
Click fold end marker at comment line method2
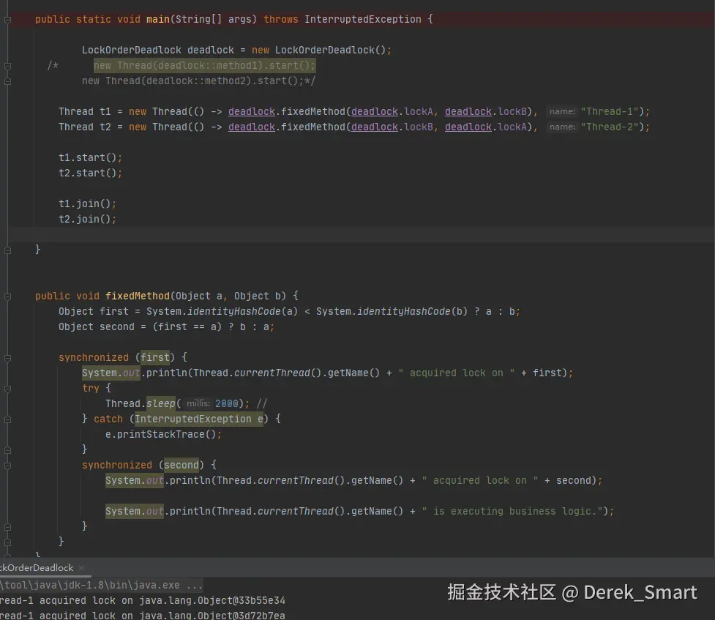coord(8,81)
